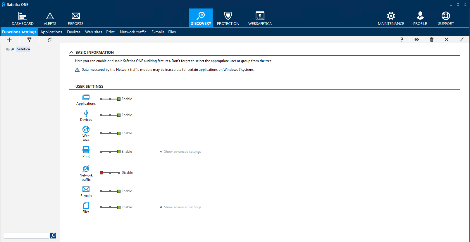Screen dimensions: 470x242
Task: Expand the Safetica tree node
Action: [7, 49]
